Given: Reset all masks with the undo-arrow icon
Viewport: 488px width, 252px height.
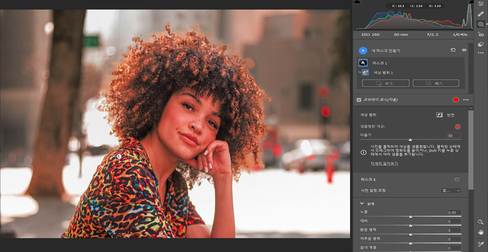Looking at the screenshot, I should (453, 50).
